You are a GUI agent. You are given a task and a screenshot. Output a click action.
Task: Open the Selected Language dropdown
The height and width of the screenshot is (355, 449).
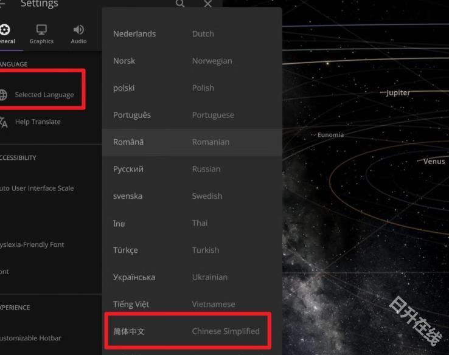44,95
